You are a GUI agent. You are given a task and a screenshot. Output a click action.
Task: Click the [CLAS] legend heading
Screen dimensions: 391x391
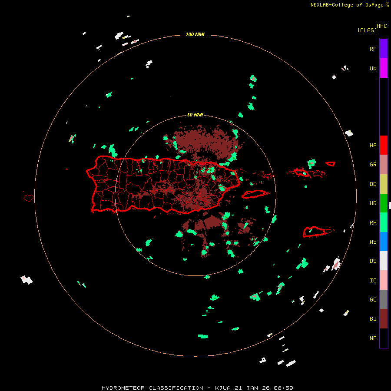pos(367,30)
